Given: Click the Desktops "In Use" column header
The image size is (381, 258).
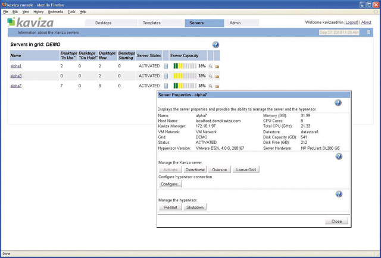Looking at the screenshot, I should tap(68, 55).
